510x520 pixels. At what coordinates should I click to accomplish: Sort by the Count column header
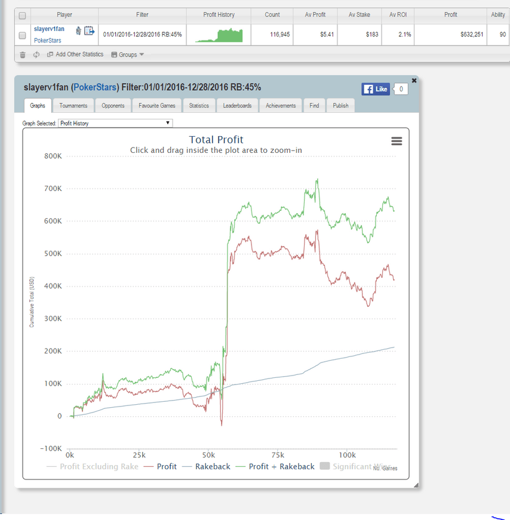point(272,15)
